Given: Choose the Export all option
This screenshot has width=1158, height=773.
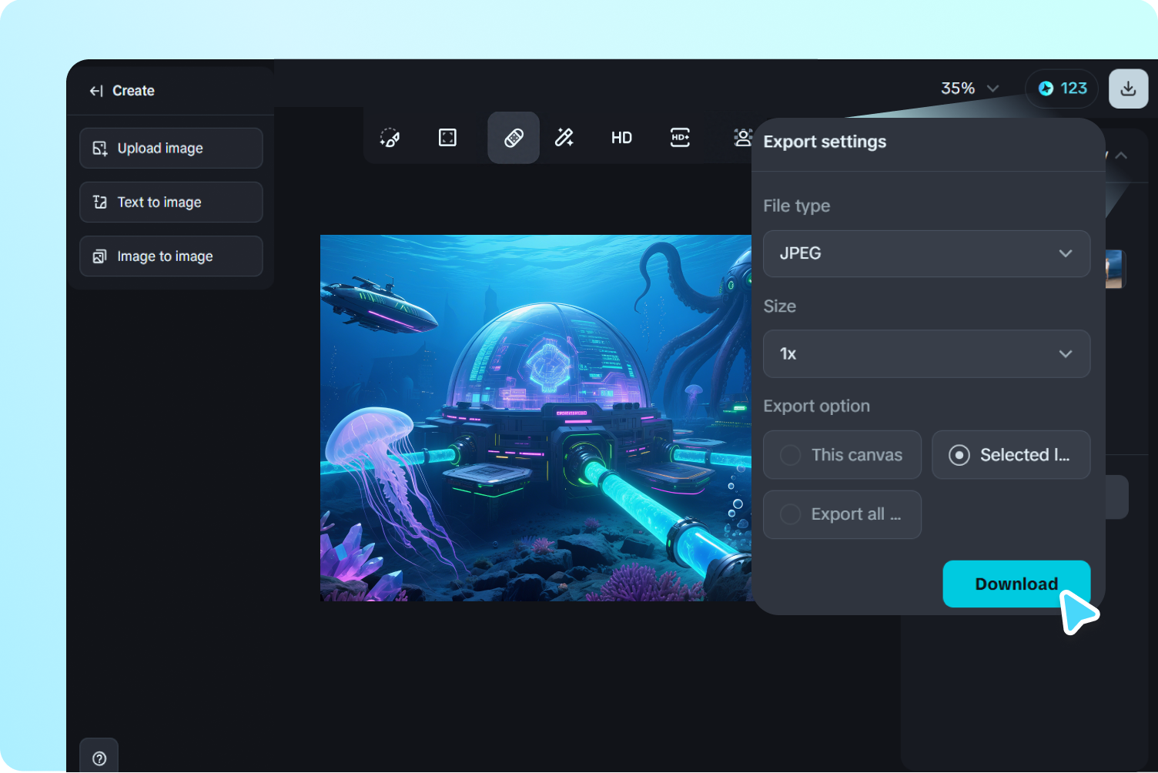Looking at the screenshot, I should tap(842, 514).
